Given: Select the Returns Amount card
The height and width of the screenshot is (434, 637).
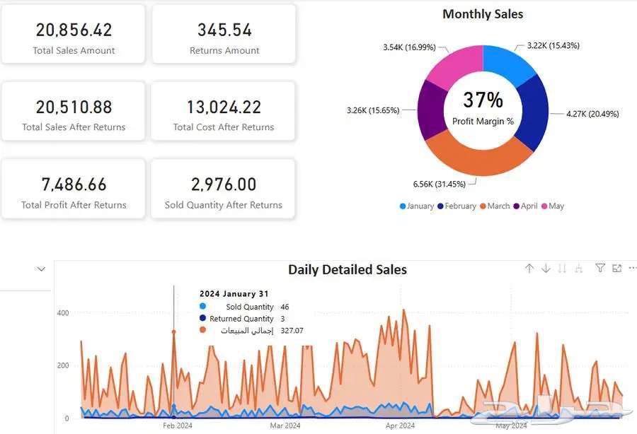Looking at the screenshot, I should point(224,35).
